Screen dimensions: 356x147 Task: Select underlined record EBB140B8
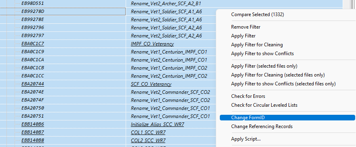tap(33, 140)
